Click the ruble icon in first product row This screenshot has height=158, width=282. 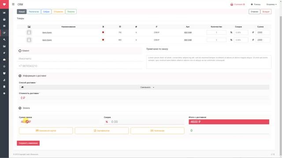253,32
